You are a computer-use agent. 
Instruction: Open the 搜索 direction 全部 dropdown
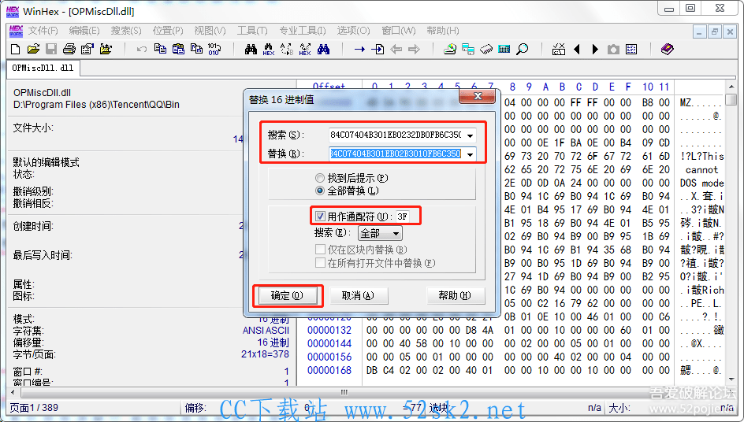(380, 233)
